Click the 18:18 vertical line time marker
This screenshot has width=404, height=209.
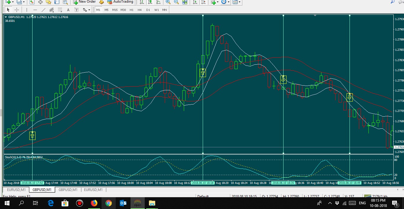point(203,183)
